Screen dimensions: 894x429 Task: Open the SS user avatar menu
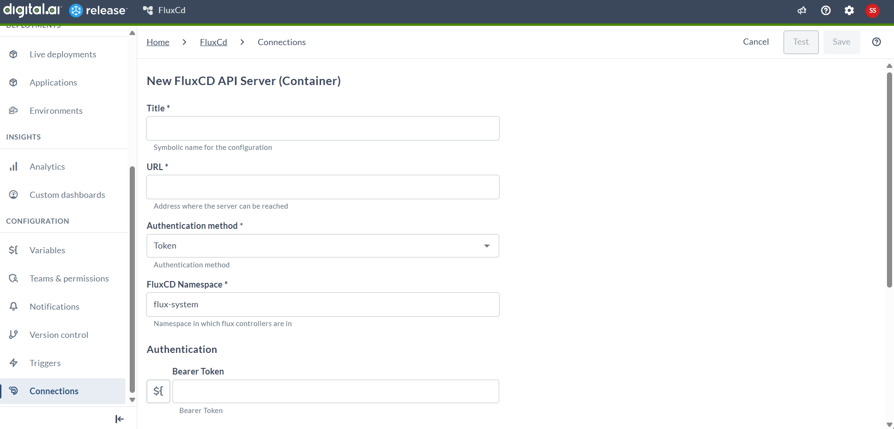(x=873, y=10)
